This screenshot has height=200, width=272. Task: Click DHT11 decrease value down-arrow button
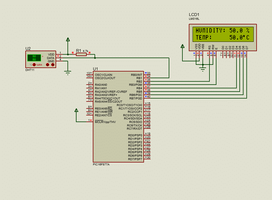[53, 65]
